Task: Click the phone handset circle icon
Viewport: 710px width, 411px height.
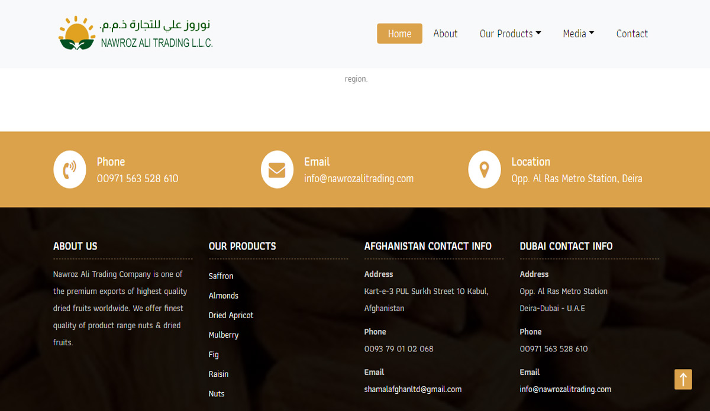Action: [x=70, y=170]
